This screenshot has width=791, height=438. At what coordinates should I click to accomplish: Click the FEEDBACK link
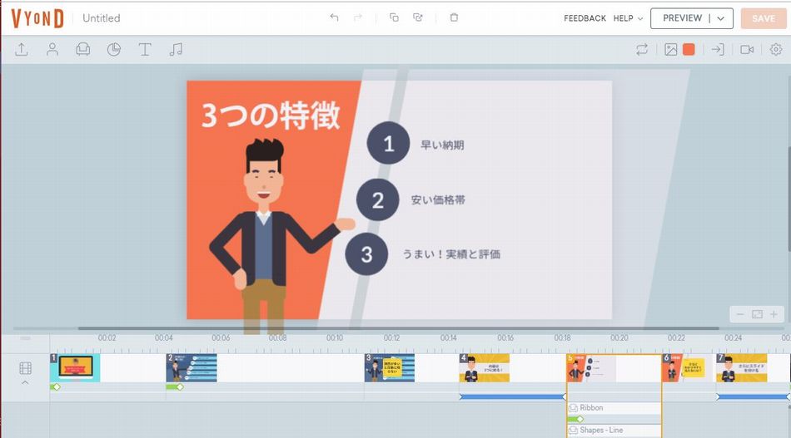coord(585,18)
